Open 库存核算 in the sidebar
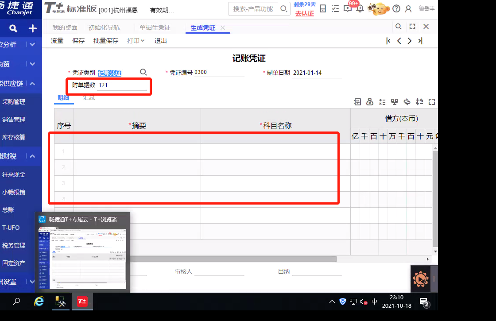Viewport: 496px width, 321px height. tap(14, 137)
